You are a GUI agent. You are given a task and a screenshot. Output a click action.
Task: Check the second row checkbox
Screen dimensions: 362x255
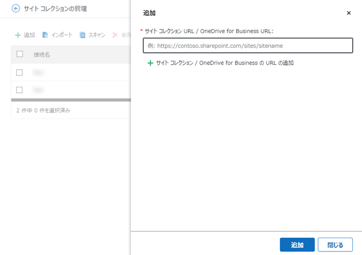pos(19,90)
